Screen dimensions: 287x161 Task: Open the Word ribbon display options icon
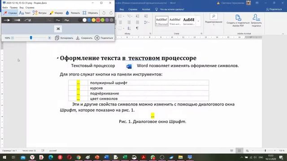coord(257,3)
